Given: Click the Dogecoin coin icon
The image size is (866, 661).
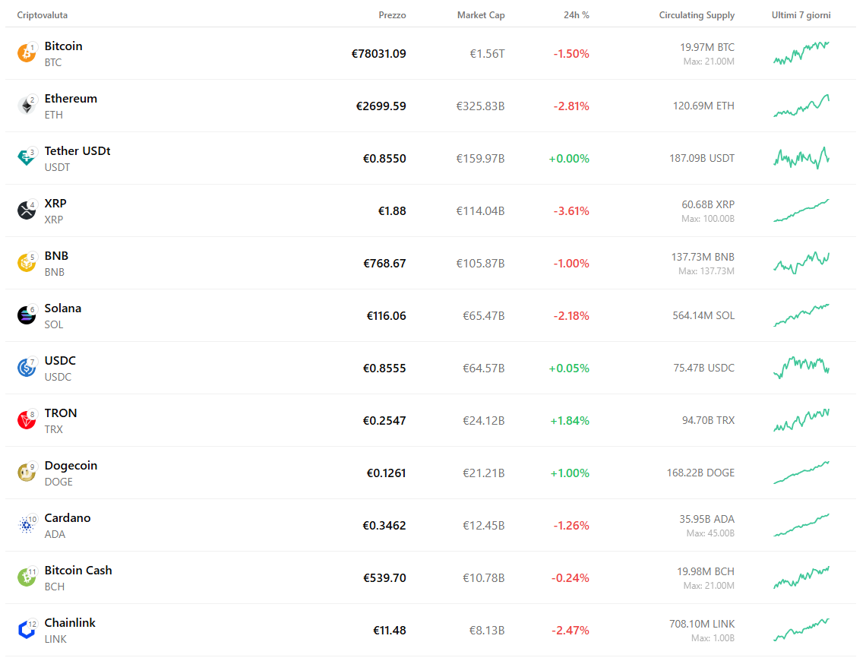Looking at the screenshot, I should (x=26, y=473).
